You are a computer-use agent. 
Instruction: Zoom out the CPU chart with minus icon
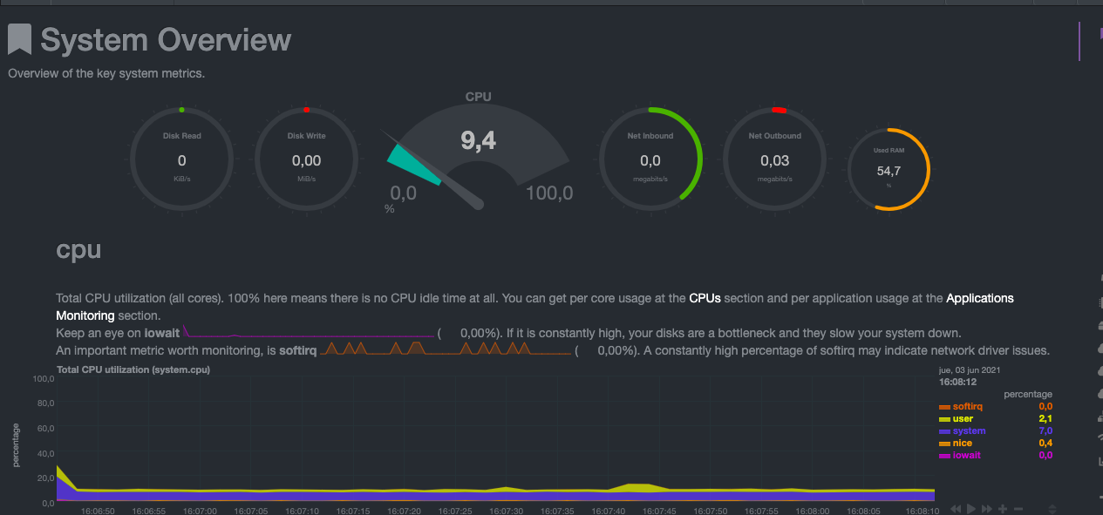pyautogui.click(x=1018, y=508)
